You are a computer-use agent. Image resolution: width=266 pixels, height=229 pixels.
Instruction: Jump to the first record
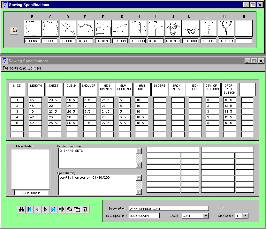[x=29, y=209]
